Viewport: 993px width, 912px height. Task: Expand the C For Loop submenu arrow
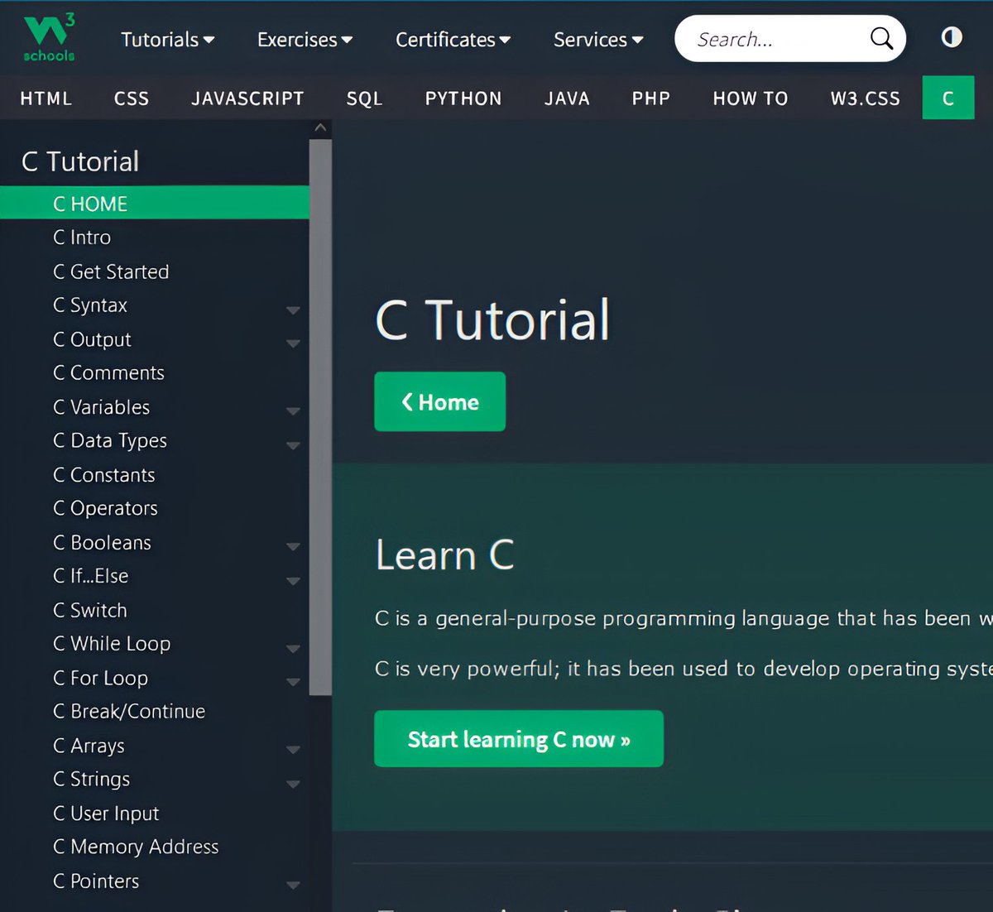(x=293, y=682)
